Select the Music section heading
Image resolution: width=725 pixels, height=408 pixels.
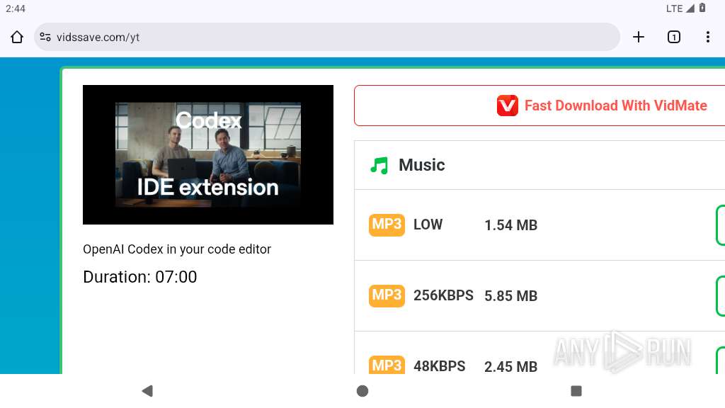(422, 165)
